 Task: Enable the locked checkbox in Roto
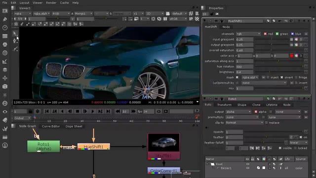click(x=295, y=148)
